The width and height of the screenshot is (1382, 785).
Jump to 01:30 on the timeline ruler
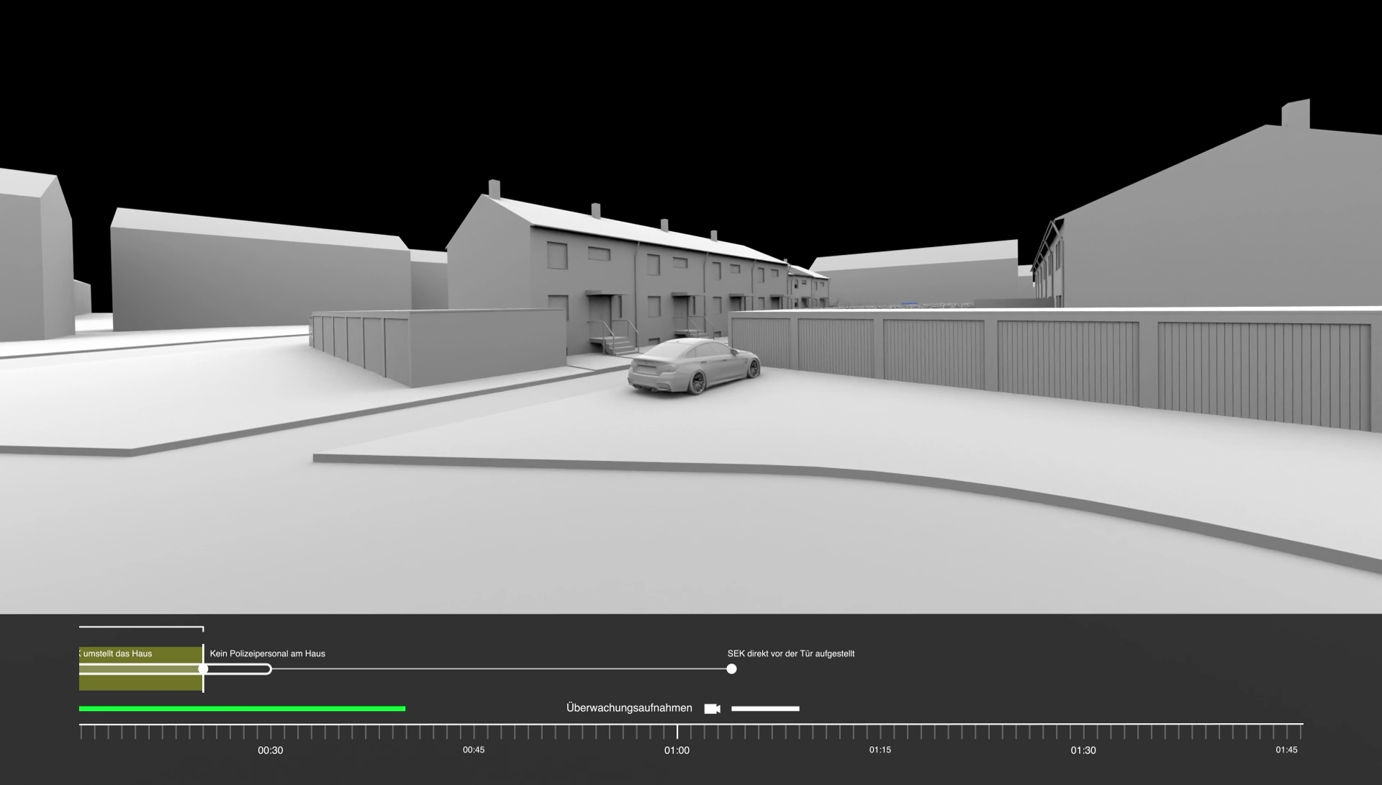[x=1083, y=732]
